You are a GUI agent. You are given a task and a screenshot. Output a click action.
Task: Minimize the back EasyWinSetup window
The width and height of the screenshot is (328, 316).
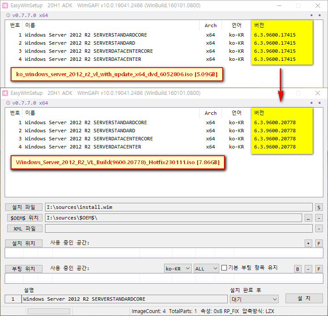pyautogui.click(x=279, y=6)
